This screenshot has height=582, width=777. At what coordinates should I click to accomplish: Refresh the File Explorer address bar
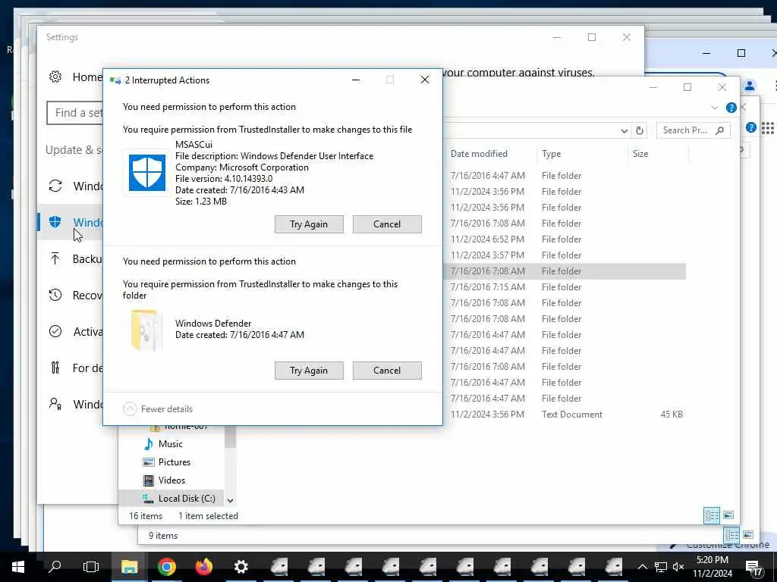[640, 130]
